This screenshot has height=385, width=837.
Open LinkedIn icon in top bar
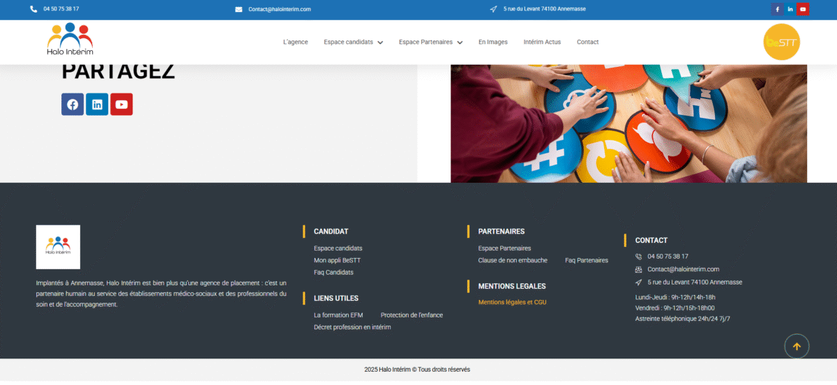click(x=790, y=9)
